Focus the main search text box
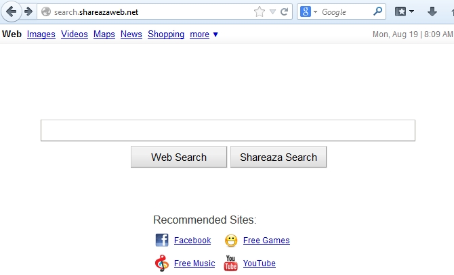This screenshot has width=454, height=275. 228,130
